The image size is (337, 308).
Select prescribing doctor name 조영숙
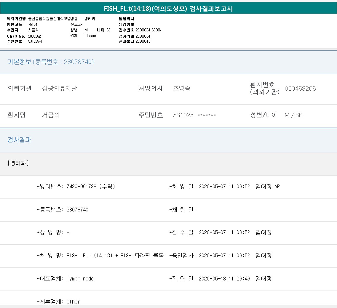(182, 89)
